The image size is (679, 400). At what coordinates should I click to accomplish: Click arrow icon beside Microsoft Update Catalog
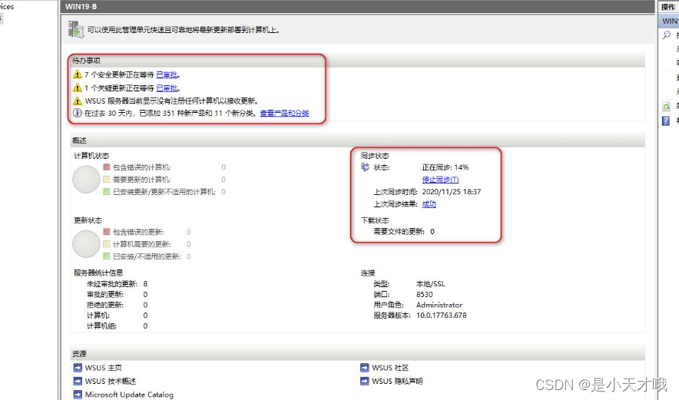pos(78,395)
